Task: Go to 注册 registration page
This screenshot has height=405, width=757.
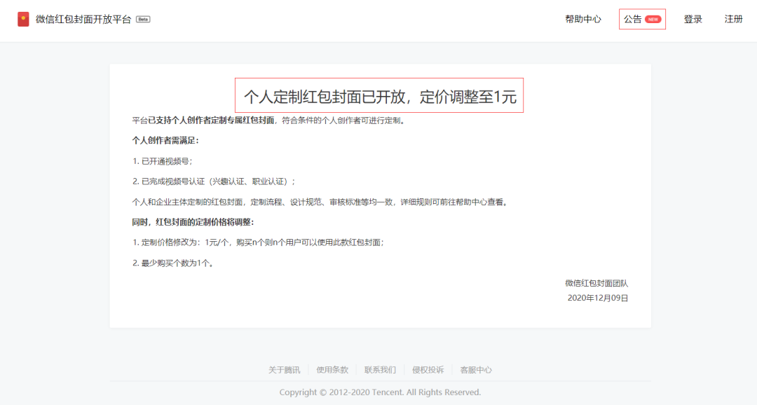Action: click(x=733, y=20)
